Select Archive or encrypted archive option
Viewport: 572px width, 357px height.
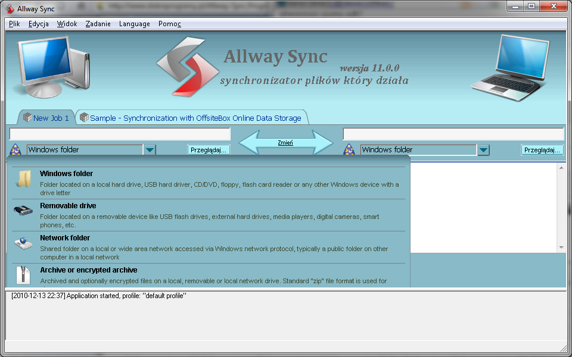click(209, 275)
